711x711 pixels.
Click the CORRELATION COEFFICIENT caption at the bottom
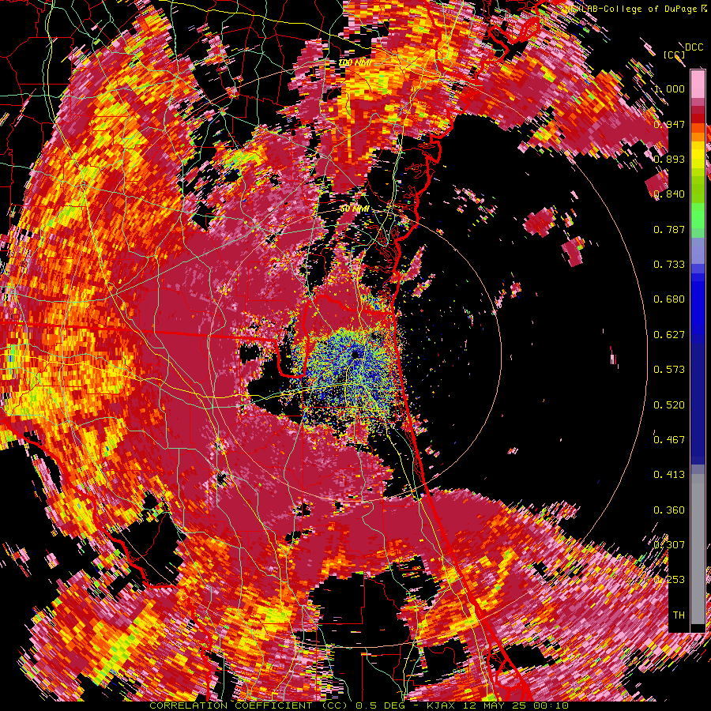pos(231,705)
